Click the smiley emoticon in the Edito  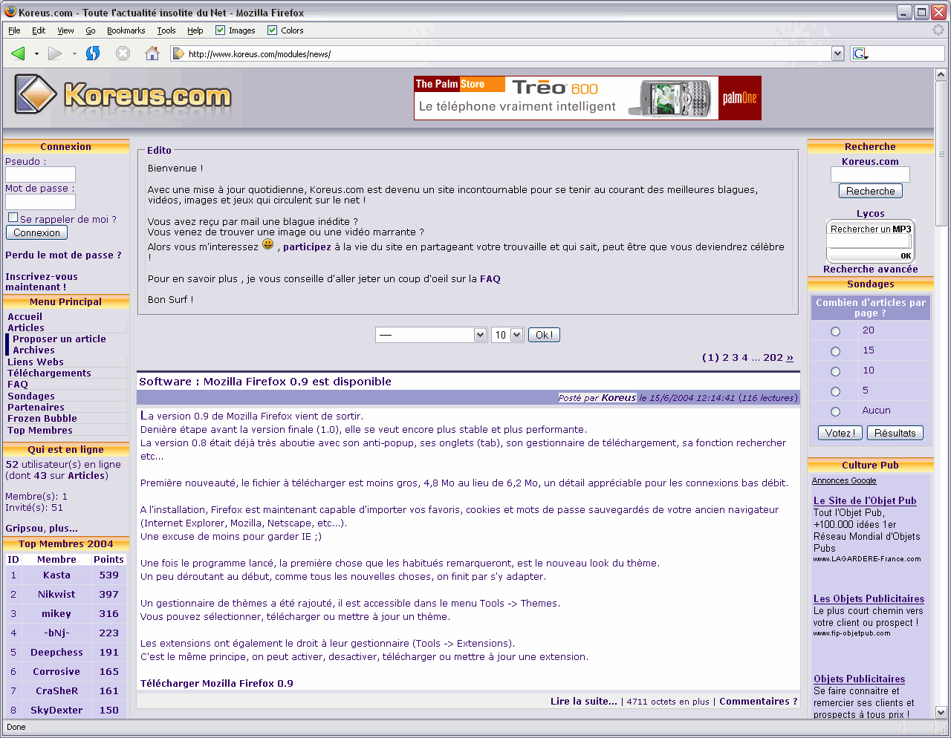point(268,244)
